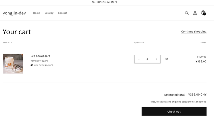
Task: Click the yongjin-dev store logo
Action: point(14,13)
